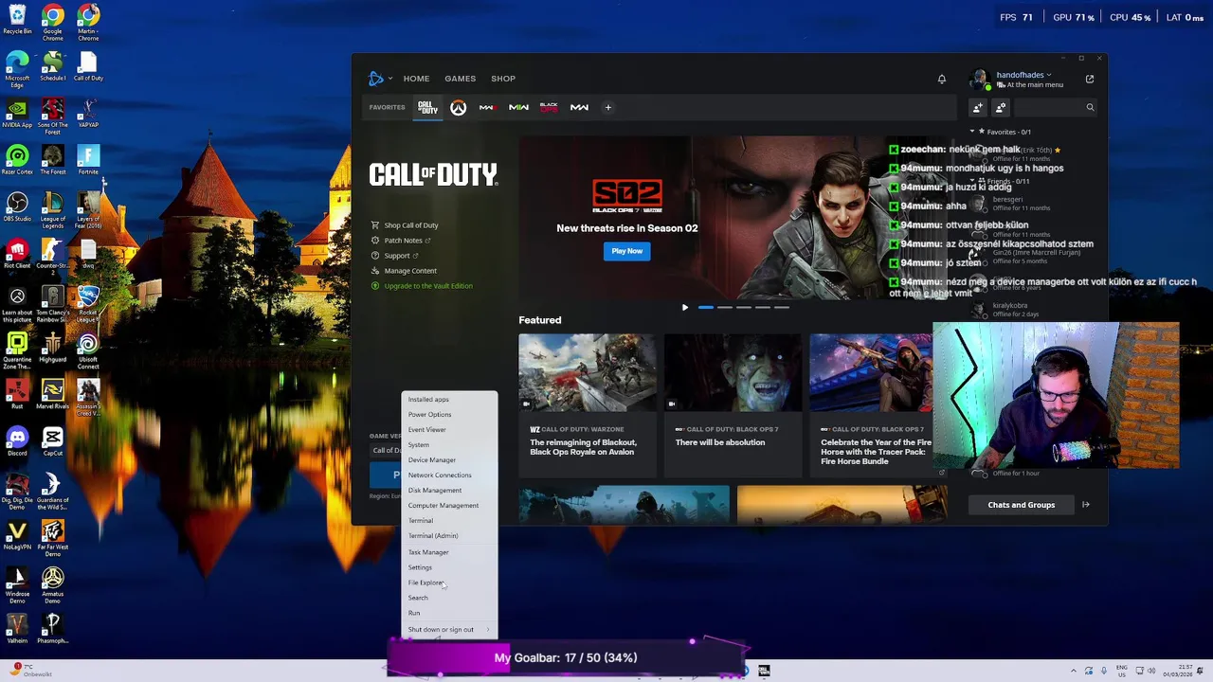The image size is (1213, 682).
Task: Play the banner carousel autoplay control
Action: click(685, 308)
